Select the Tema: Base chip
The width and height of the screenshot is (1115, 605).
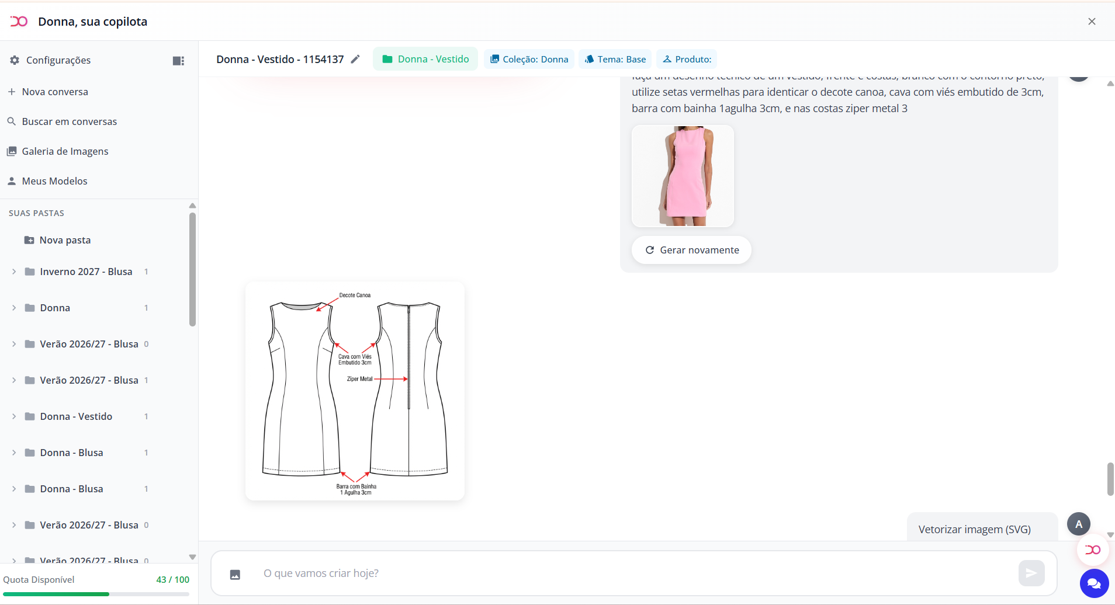pos(615,59)
